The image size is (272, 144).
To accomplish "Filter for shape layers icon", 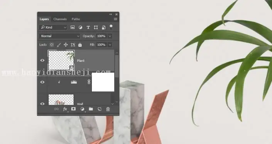I will [96, 27].
